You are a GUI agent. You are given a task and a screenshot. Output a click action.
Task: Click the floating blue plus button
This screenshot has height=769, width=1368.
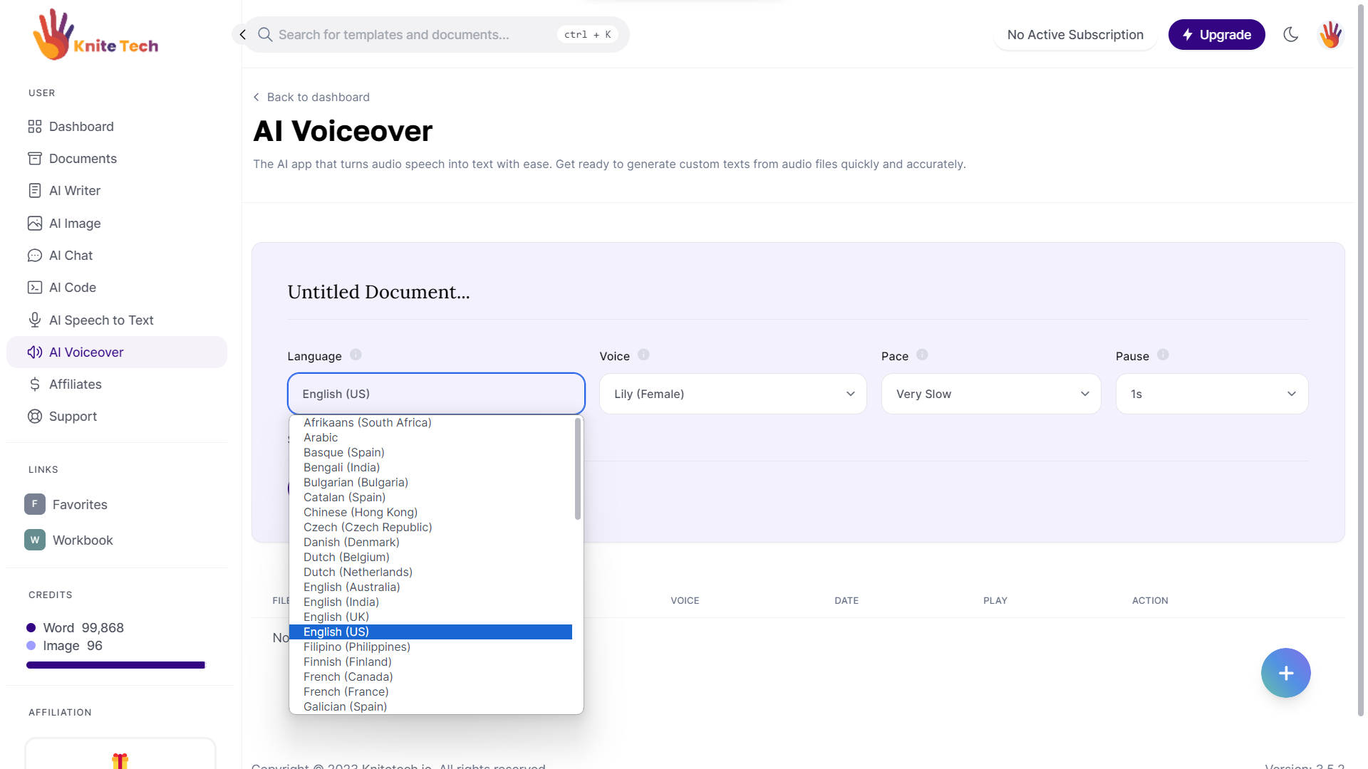click(1285, 673)
